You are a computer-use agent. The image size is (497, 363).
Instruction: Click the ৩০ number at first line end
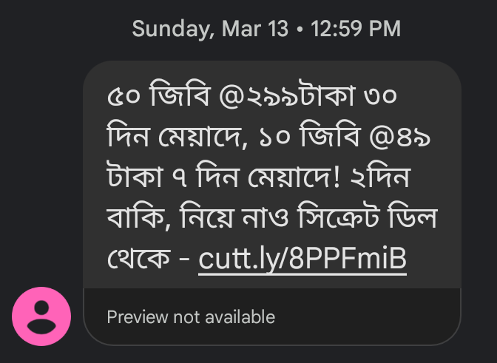380,95
